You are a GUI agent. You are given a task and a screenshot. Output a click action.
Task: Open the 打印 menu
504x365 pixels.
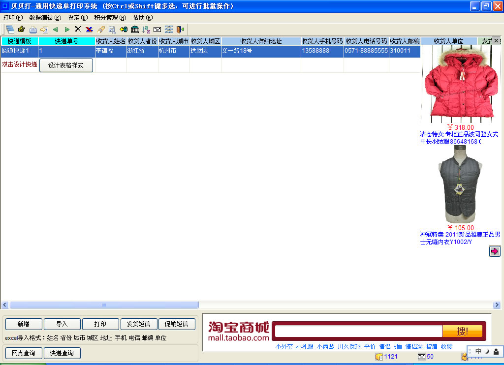pyautogui.click(x=12, y=18)
